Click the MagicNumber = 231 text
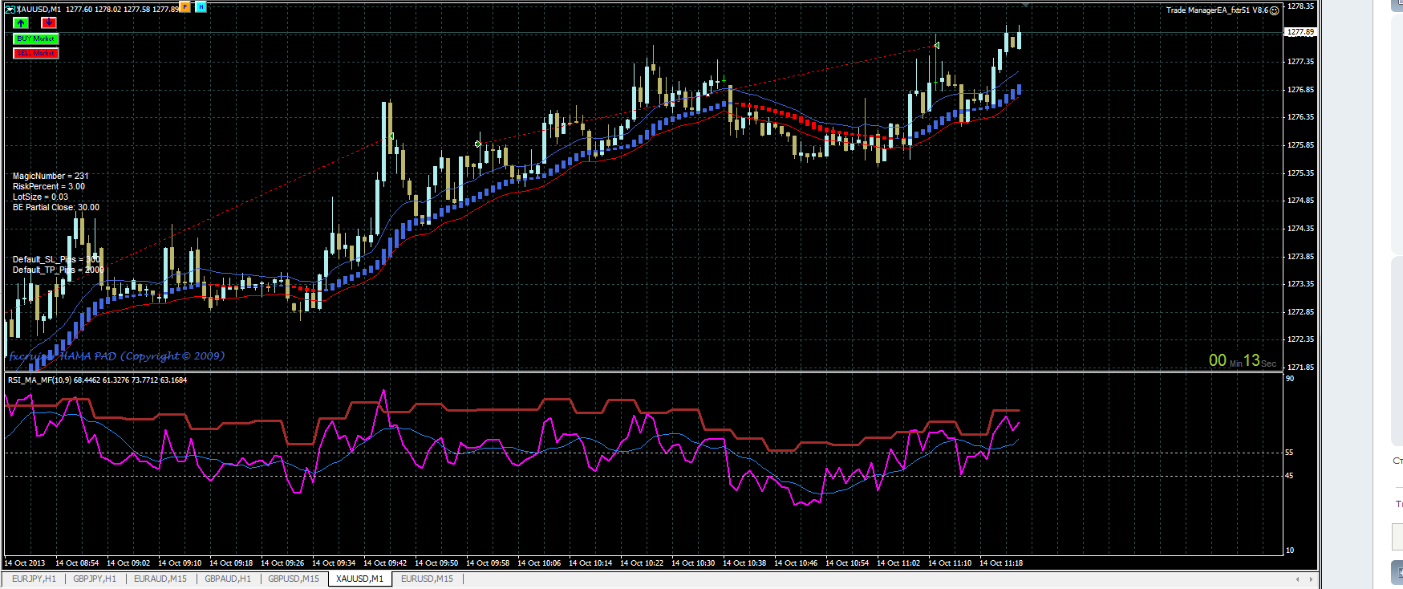Viewport: 1403px width, 589px height. (51, 176)
